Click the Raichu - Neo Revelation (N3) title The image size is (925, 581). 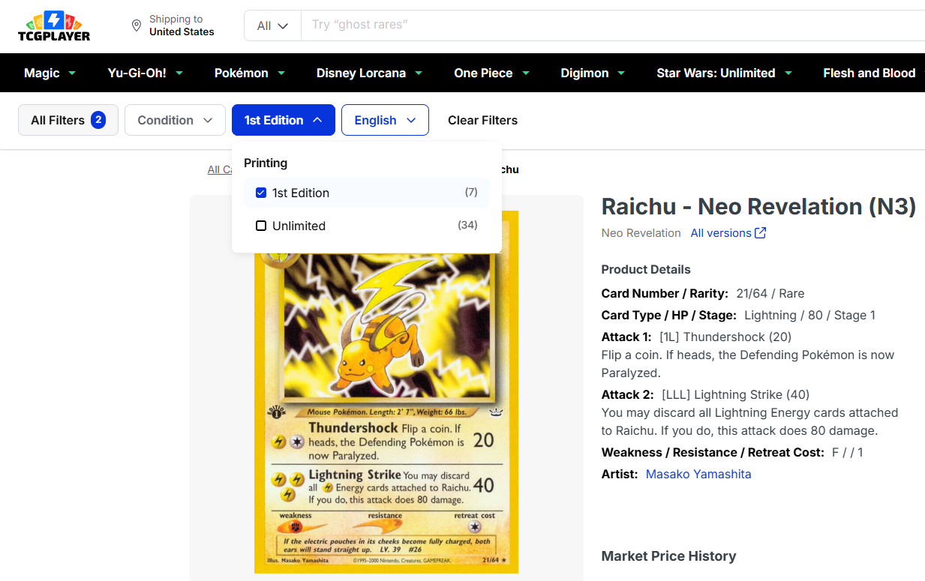pos(758,206)
